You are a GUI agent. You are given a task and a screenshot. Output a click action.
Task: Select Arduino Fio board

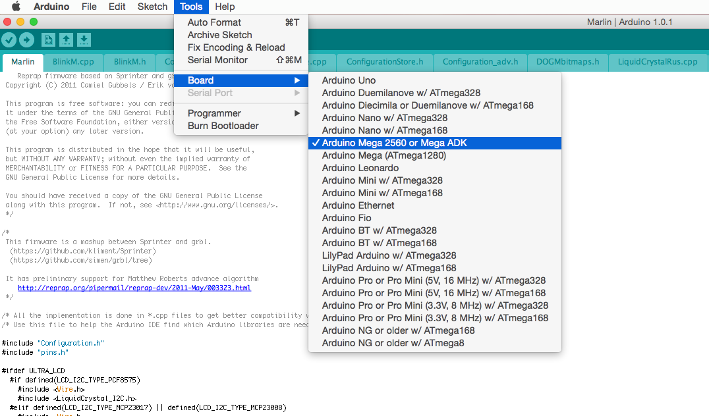[434, 218]
